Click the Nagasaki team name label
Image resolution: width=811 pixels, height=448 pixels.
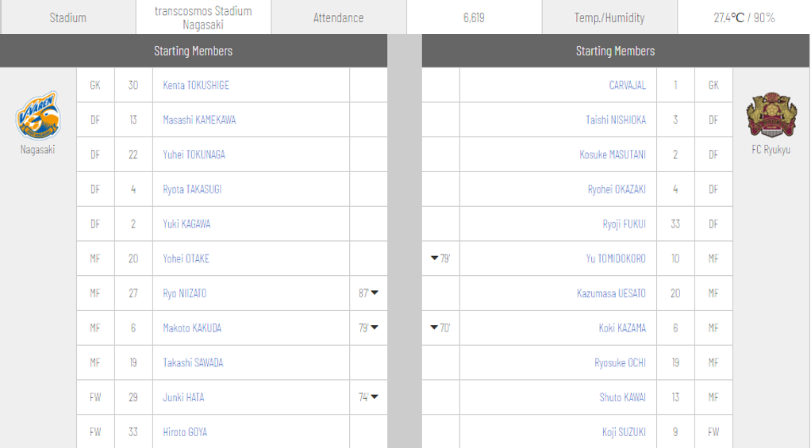[x=37, y=148]
